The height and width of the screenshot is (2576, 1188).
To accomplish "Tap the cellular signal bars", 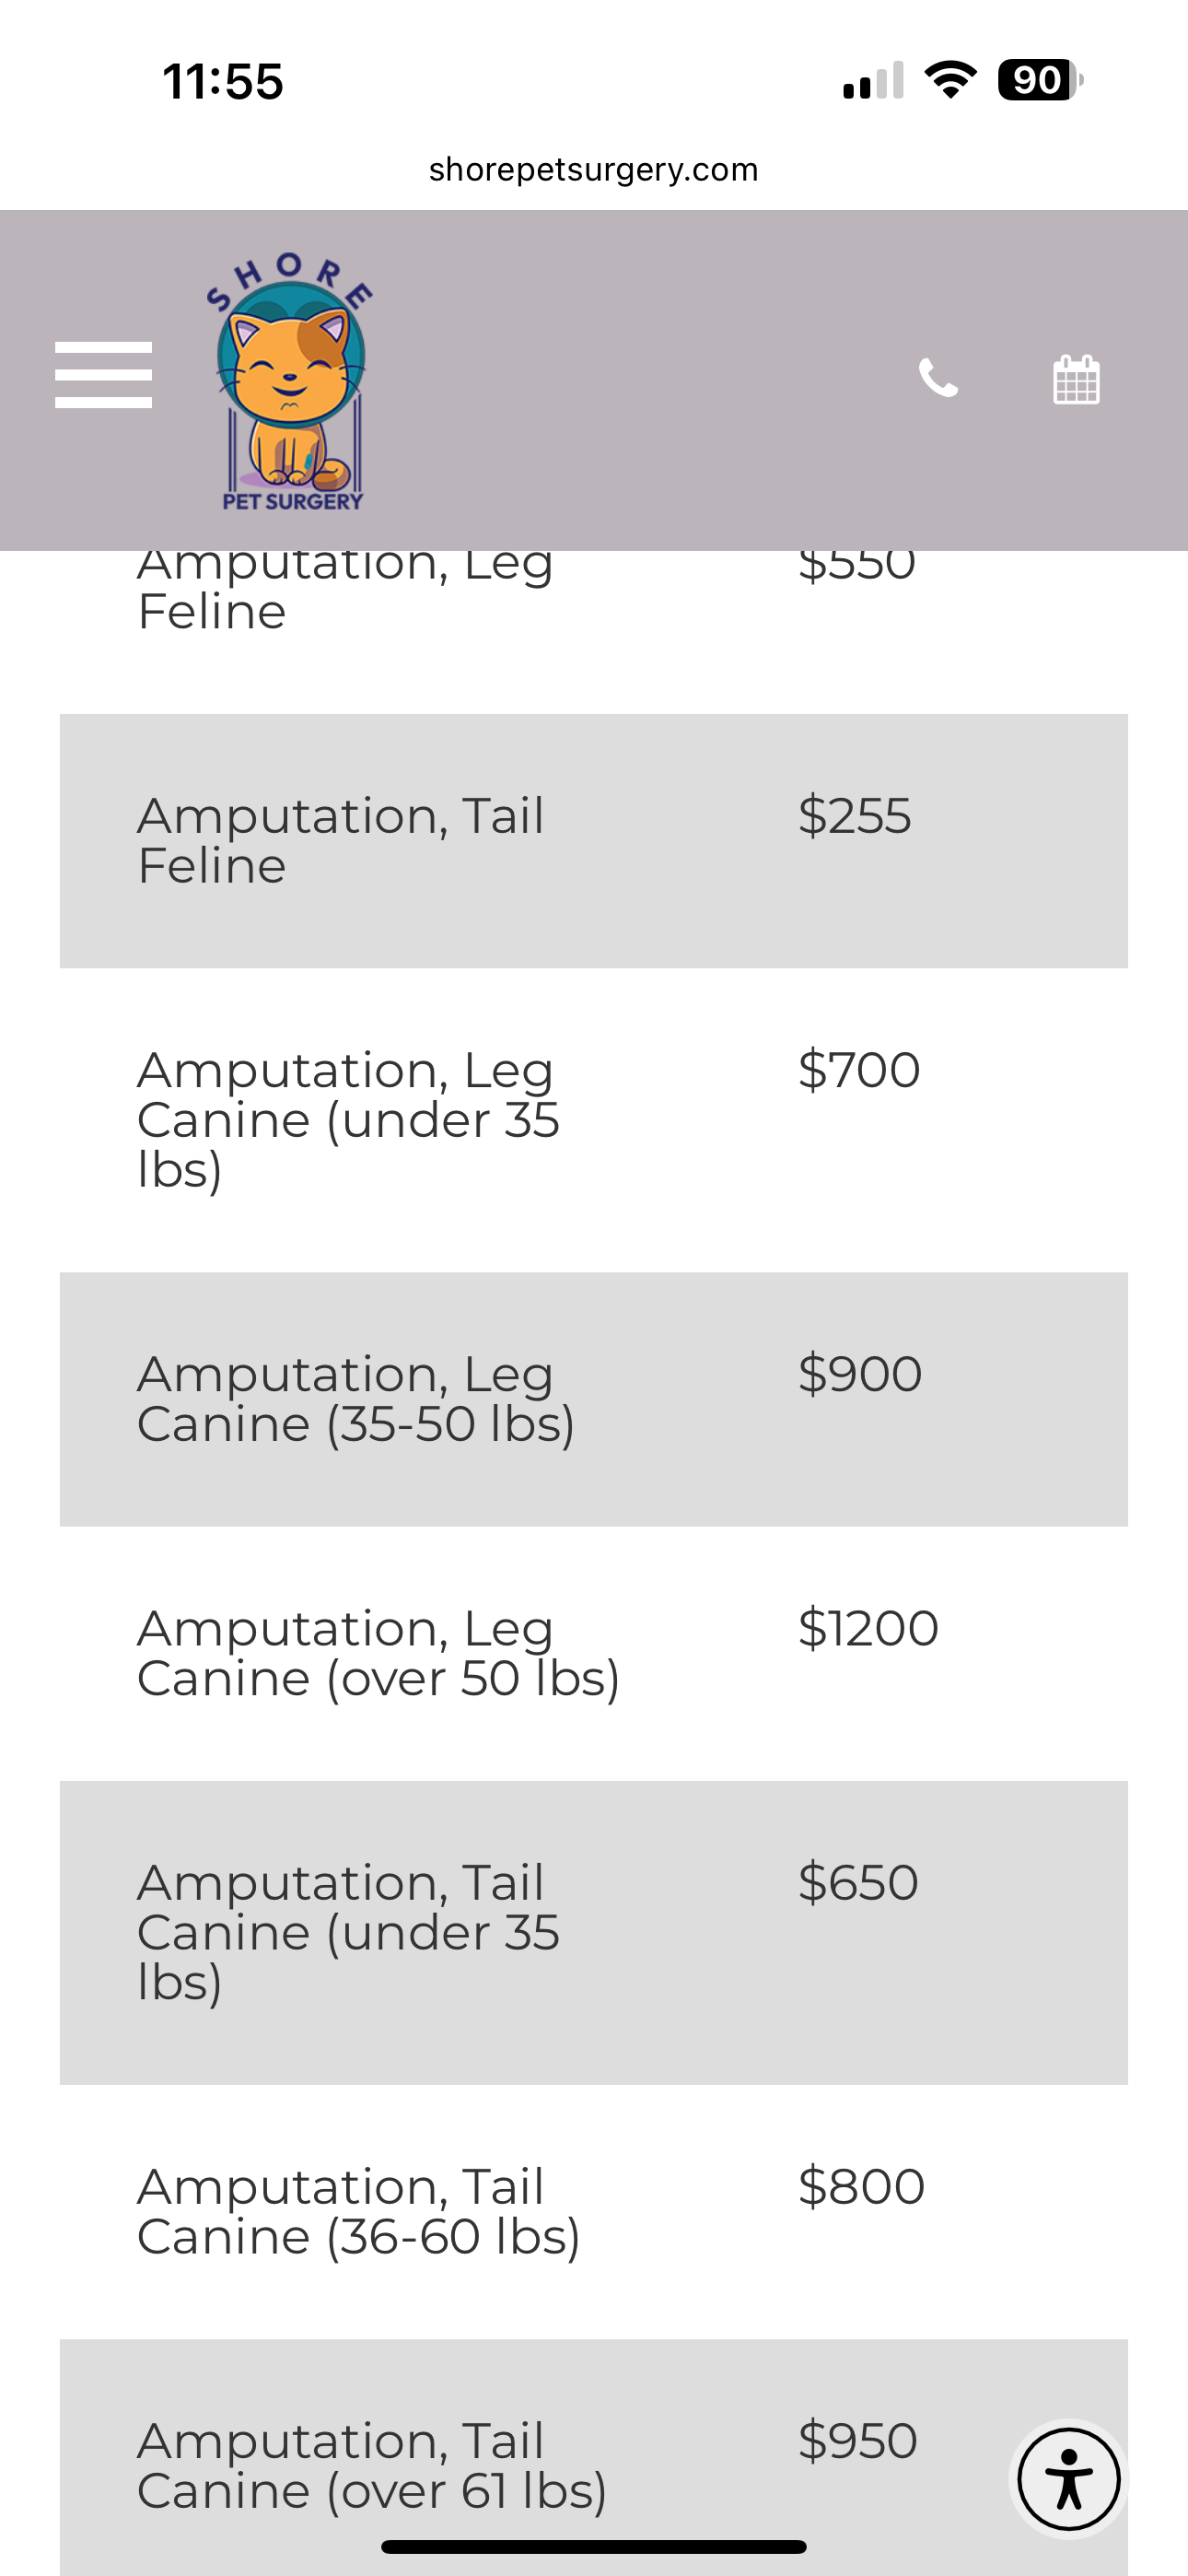I will click(873, 81).
